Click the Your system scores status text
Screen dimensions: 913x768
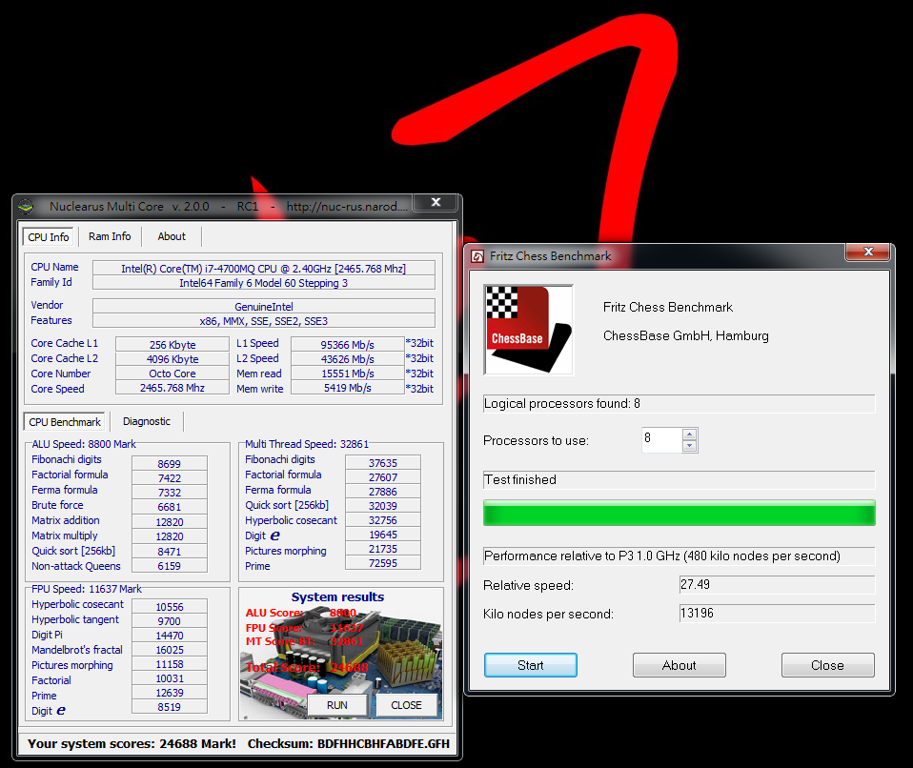(x=132, y=743)
